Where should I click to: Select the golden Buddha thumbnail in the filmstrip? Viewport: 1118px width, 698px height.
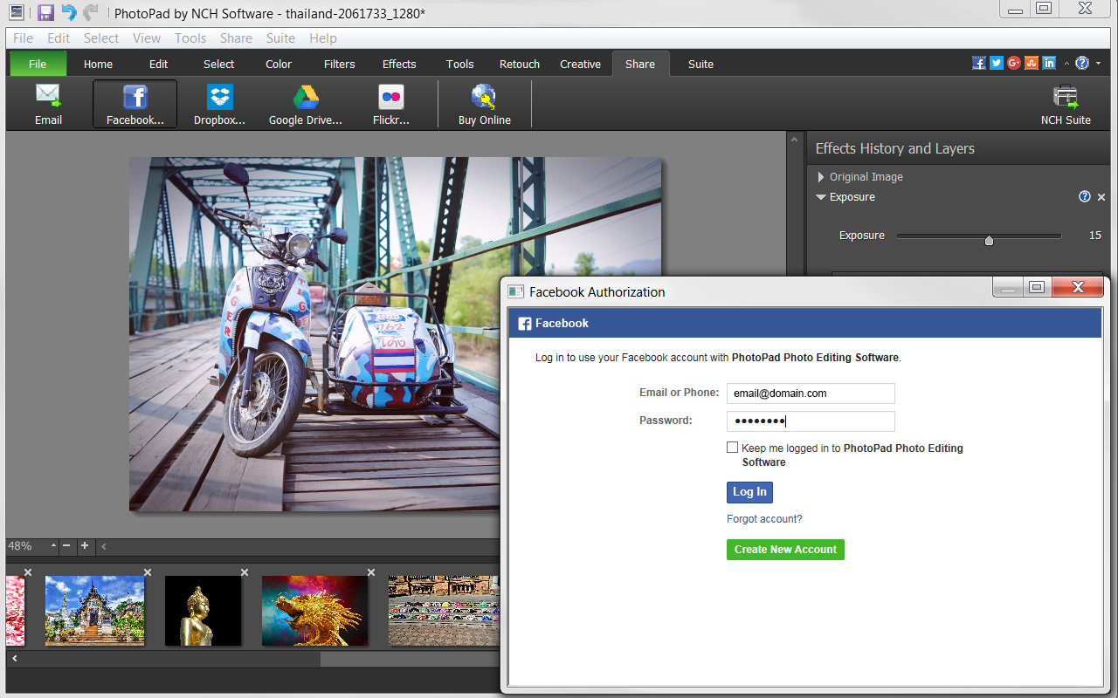pos(203,610)
